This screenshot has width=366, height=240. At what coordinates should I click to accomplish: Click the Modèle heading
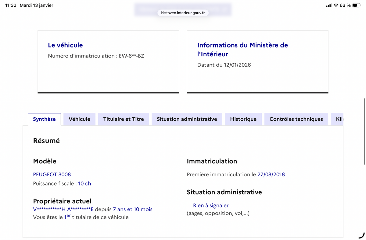(45, 161)
